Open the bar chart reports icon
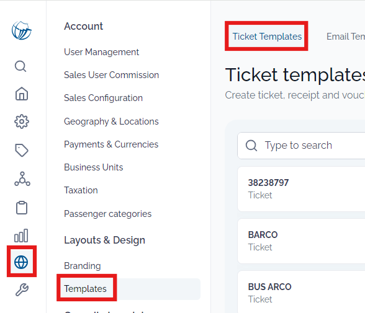 point(21,236)
